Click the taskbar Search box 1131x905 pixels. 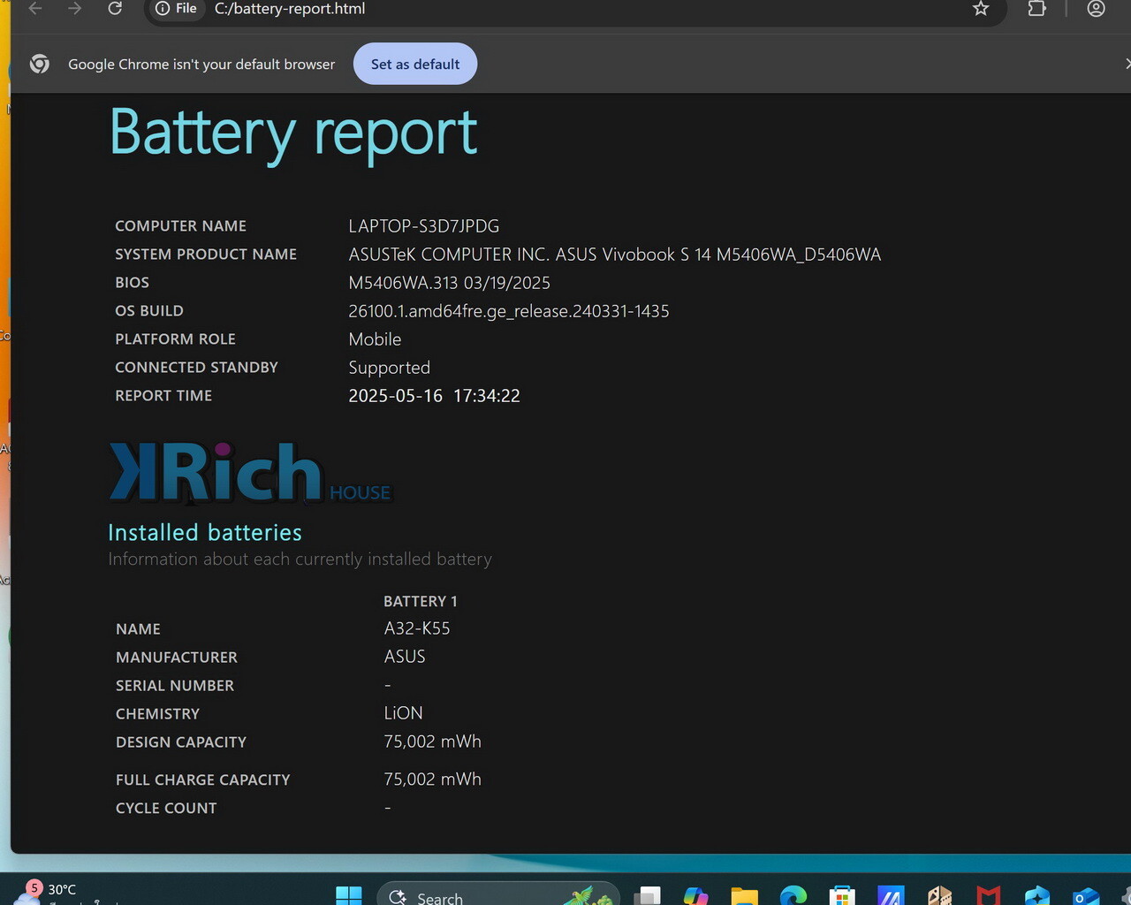point(497,894)
